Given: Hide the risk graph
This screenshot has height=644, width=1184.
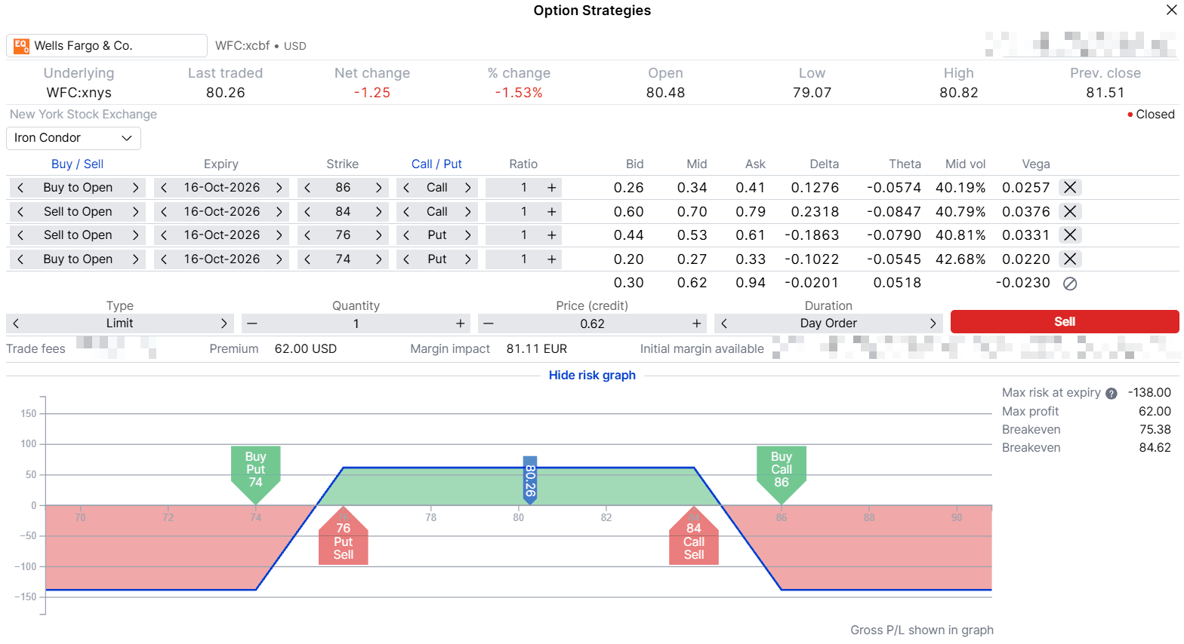Looking at the screenshot, I should point(592,376).
